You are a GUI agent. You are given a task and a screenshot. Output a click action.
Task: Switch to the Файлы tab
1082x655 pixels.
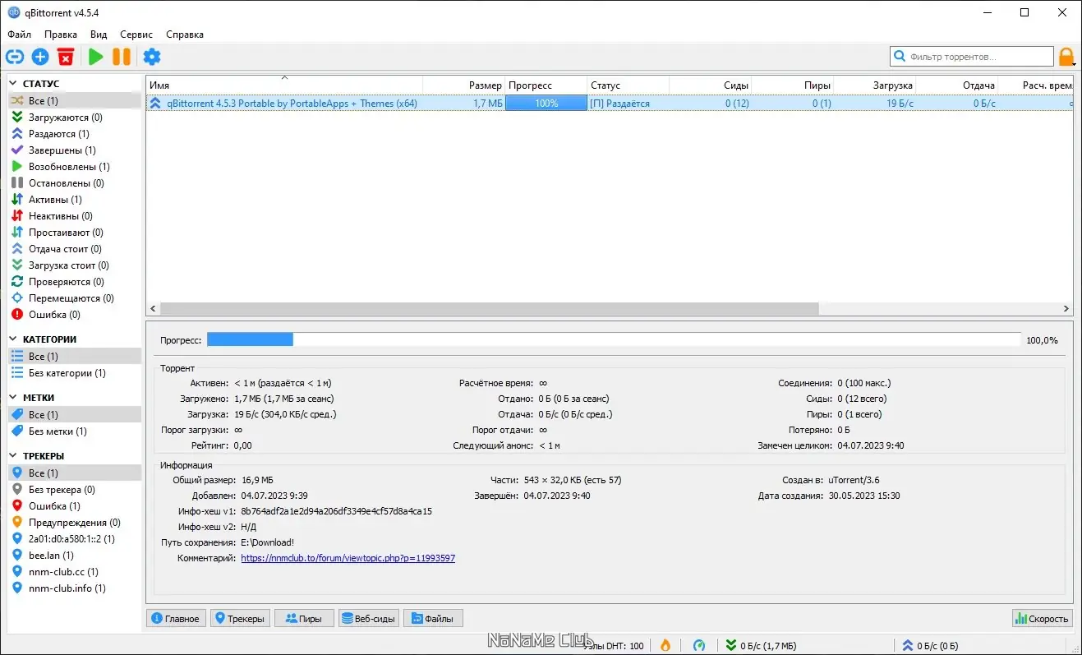pos(433,619)
